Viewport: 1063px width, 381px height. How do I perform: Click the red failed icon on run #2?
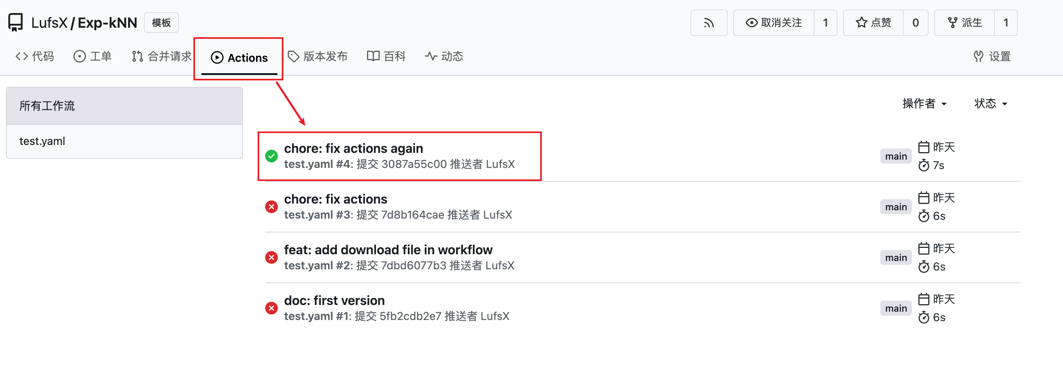coord(271,258)
